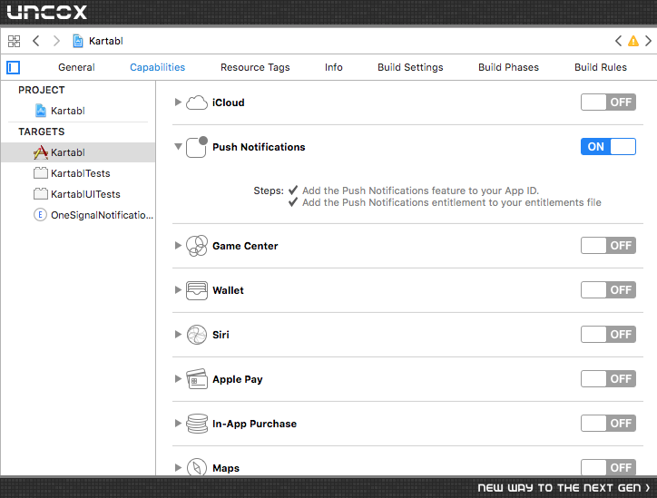This screenshot has width=657, height=498.
Task: Click the Push Notifications badge icon
Action: [197, 147]
